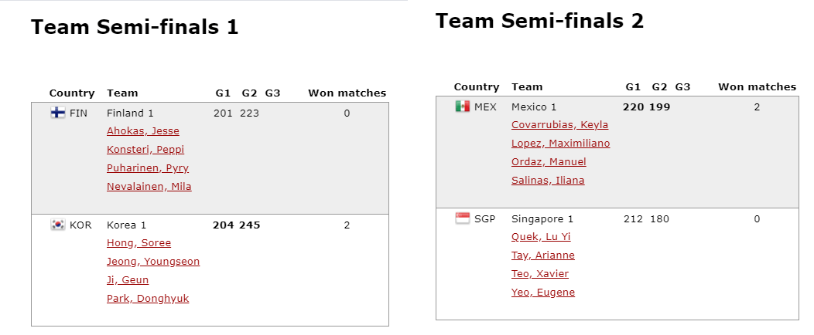
Task: Select the Puharinen, Pyry link
Action: click(x=148, y=168)
